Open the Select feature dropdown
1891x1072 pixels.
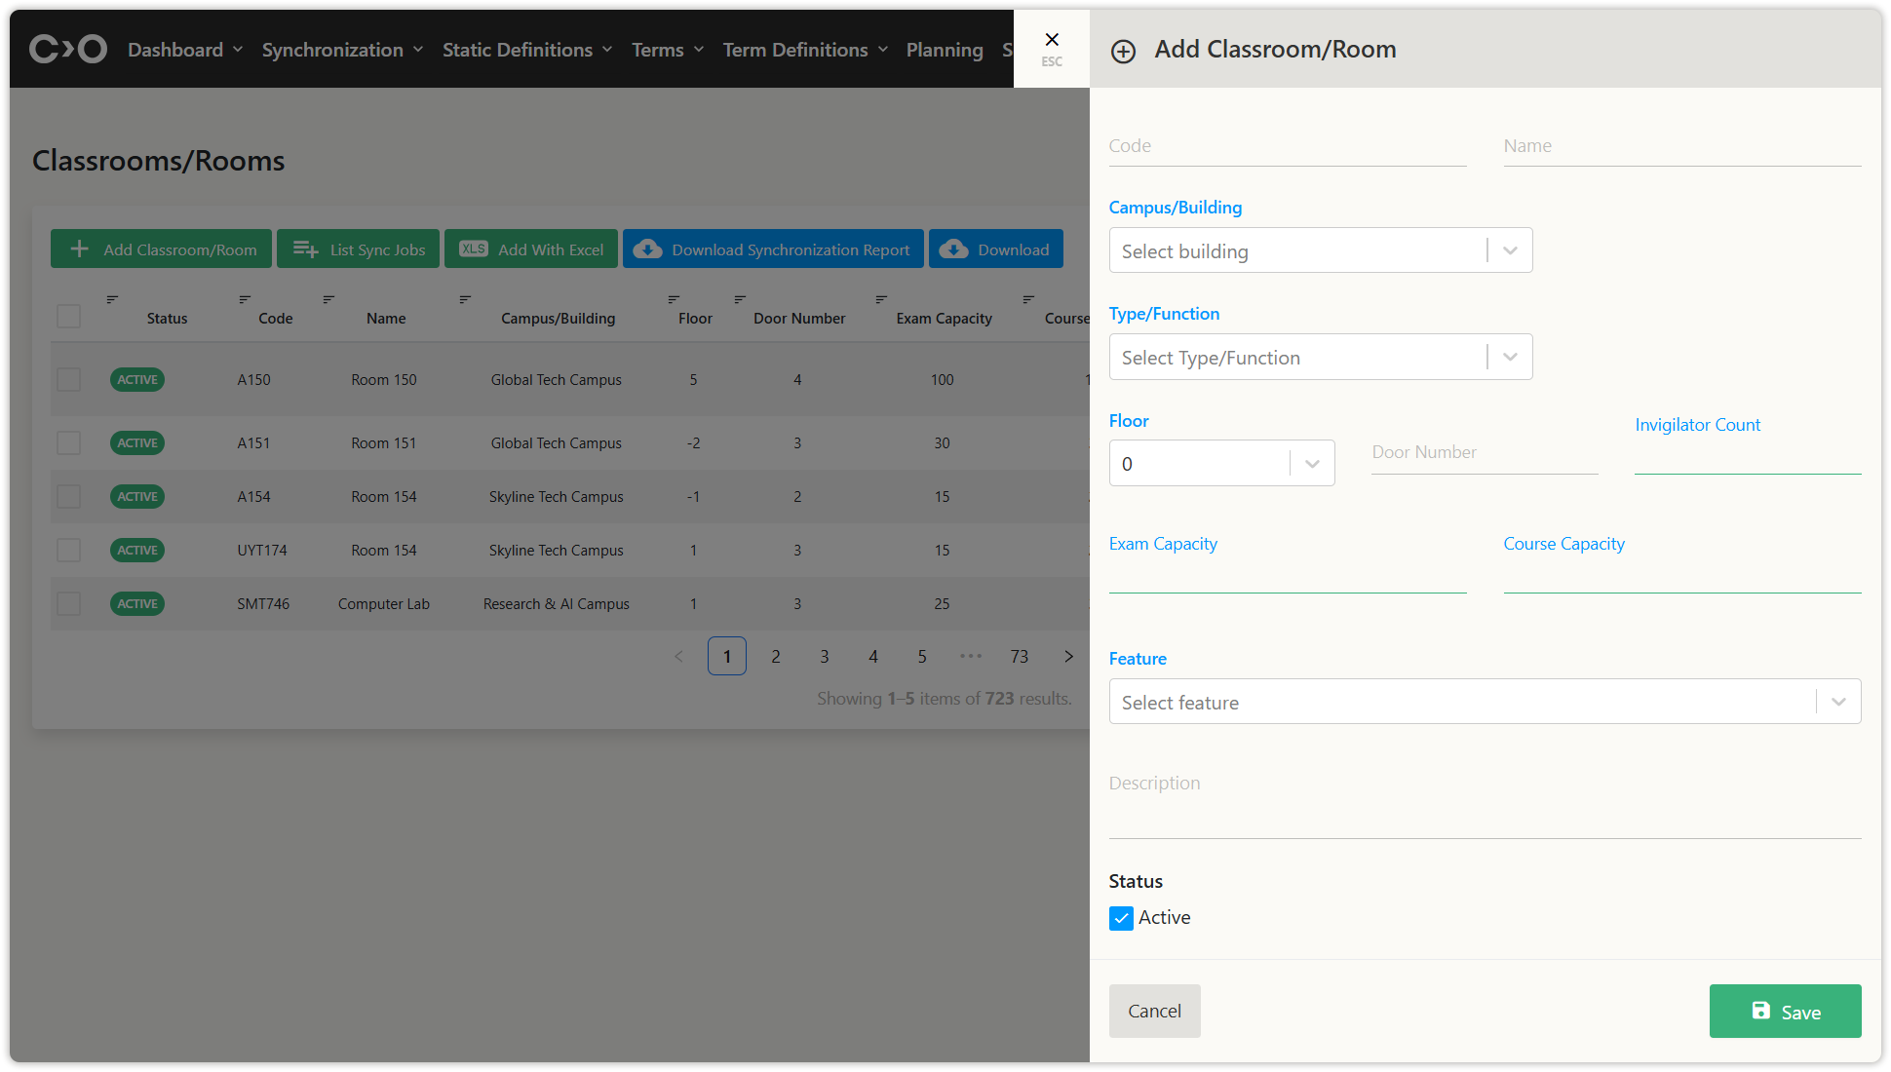point(1484,702)
